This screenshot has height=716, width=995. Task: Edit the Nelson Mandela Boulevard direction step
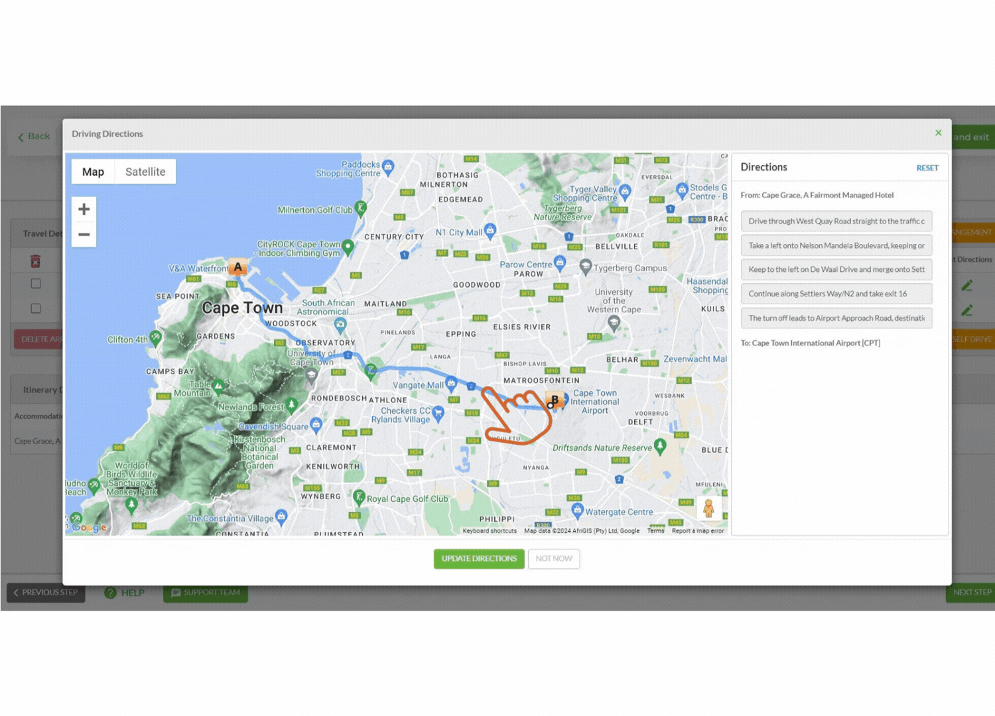pyautogui.click(x=836, y=246)
